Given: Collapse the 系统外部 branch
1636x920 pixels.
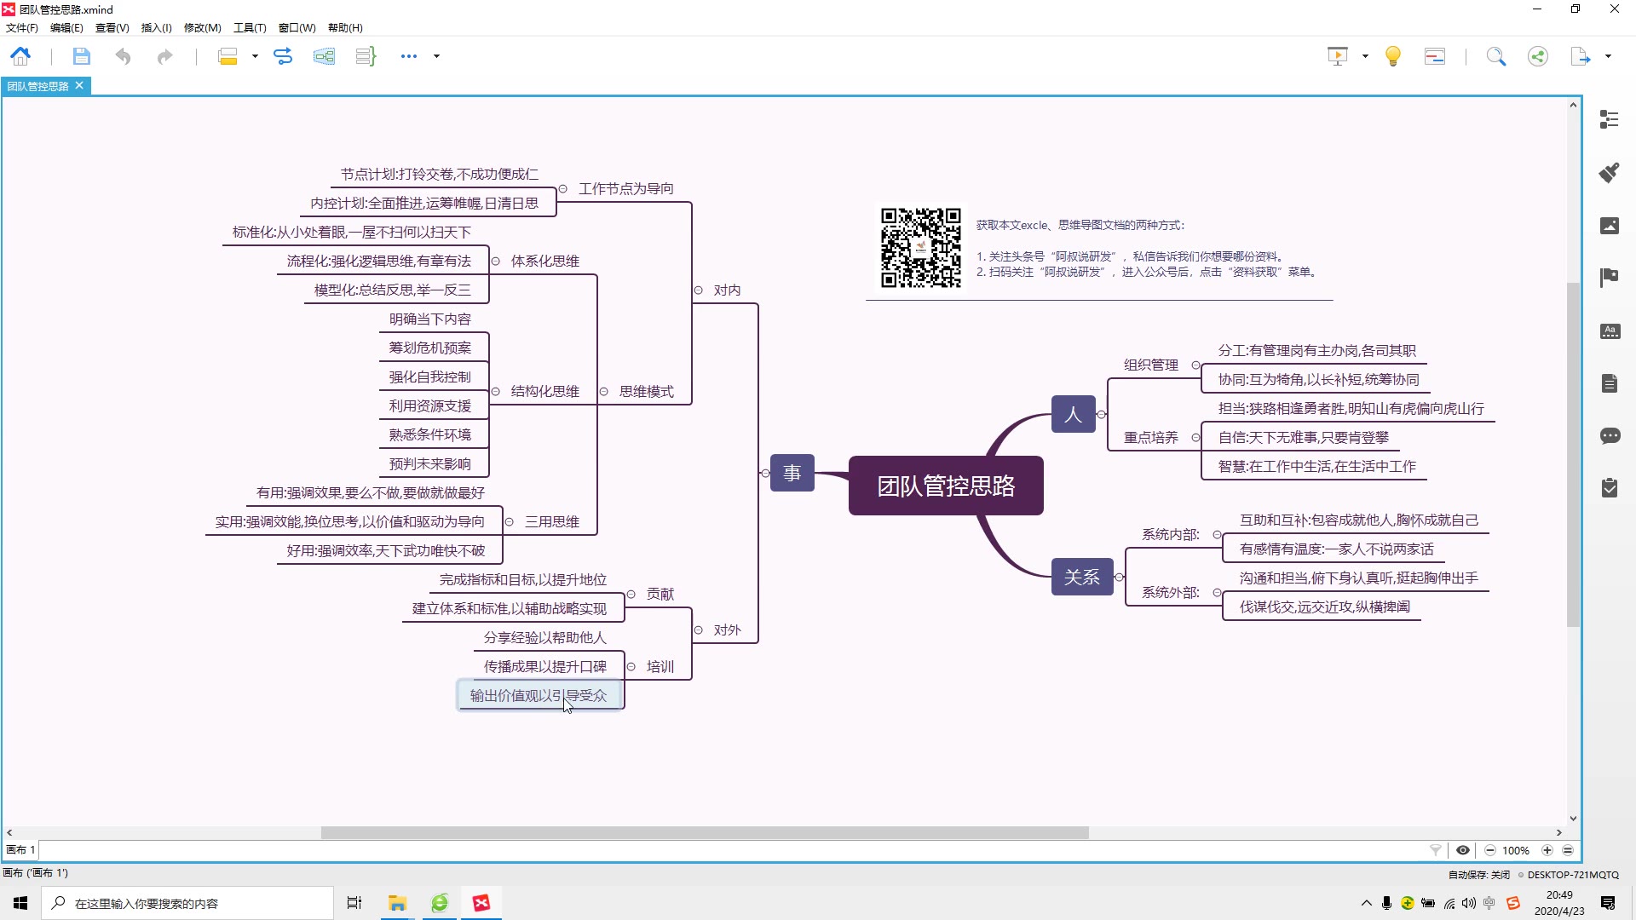Looking at the screenshot, I should pyautogui.click(x=1218, y=593).
